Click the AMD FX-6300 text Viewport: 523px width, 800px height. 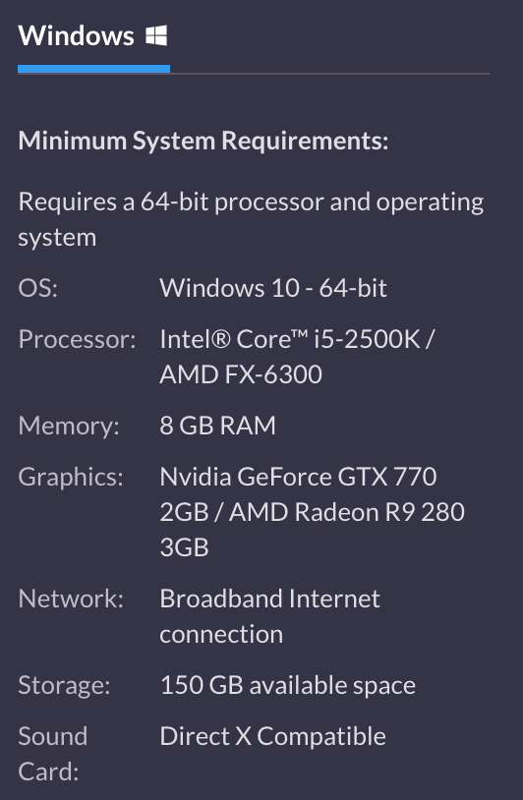click(241, 374)
